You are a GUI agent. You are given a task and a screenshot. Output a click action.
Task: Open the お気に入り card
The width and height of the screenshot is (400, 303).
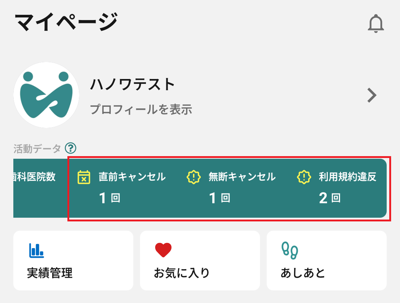click(x=200, y=260)
